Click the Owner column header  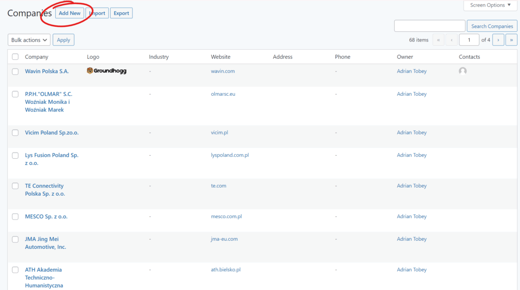click(x=405, y=57)
